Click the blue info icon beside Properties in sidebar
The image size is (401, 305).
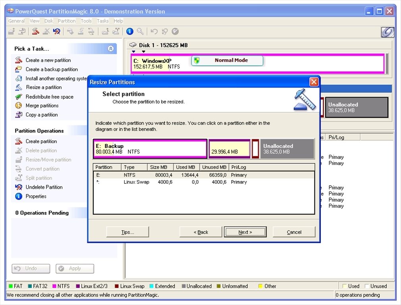(18, 196)
